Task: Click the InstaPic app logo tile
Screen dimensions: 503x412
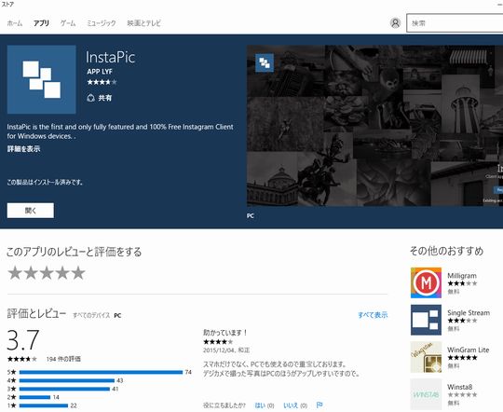Action: tap(41, 79)
